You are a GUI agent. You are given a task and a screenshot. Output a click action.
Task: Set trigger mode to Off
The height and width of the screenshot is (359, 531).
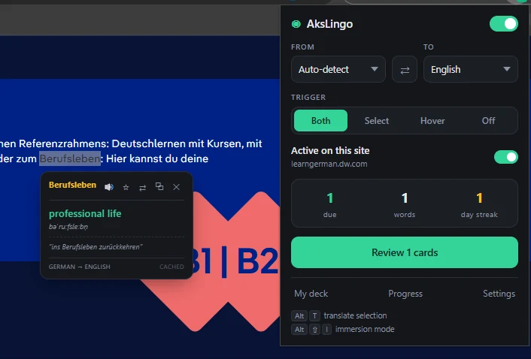pos(488,121)
